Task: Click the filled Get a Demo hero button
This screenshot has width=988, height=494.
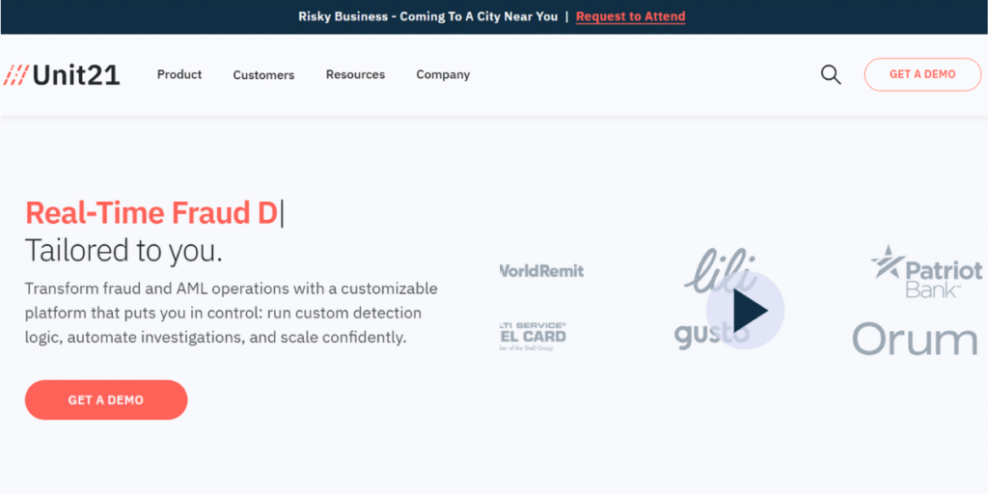Action: [x=106, y=400]
